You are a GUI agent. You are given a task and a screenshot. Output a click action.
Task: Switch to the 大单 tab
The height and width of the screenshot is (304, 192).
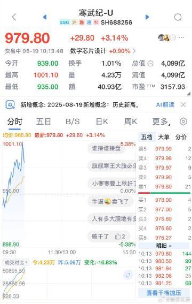pos(164,137)
